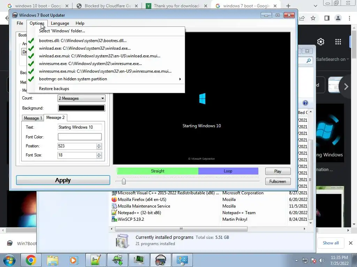Select the winresume.exe path menu entry

coord(106,64)
